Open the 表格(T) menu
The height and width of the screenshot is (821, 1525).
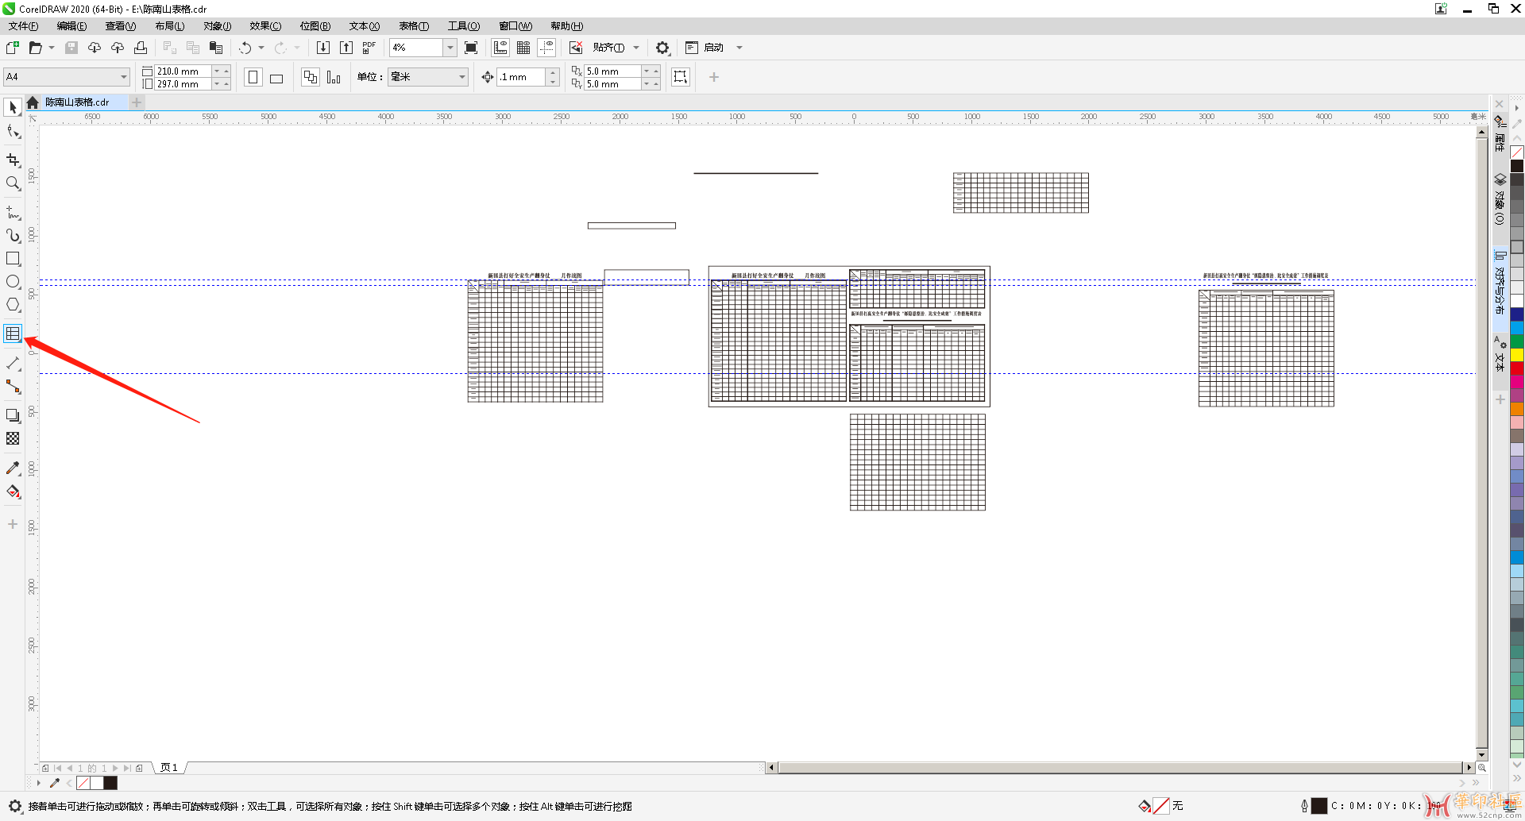point(413,26)
